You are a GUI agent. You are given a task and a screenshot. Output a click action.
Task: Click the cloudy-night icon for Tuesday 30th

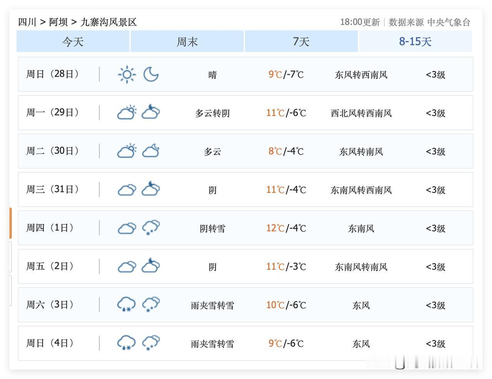point(151,151)
